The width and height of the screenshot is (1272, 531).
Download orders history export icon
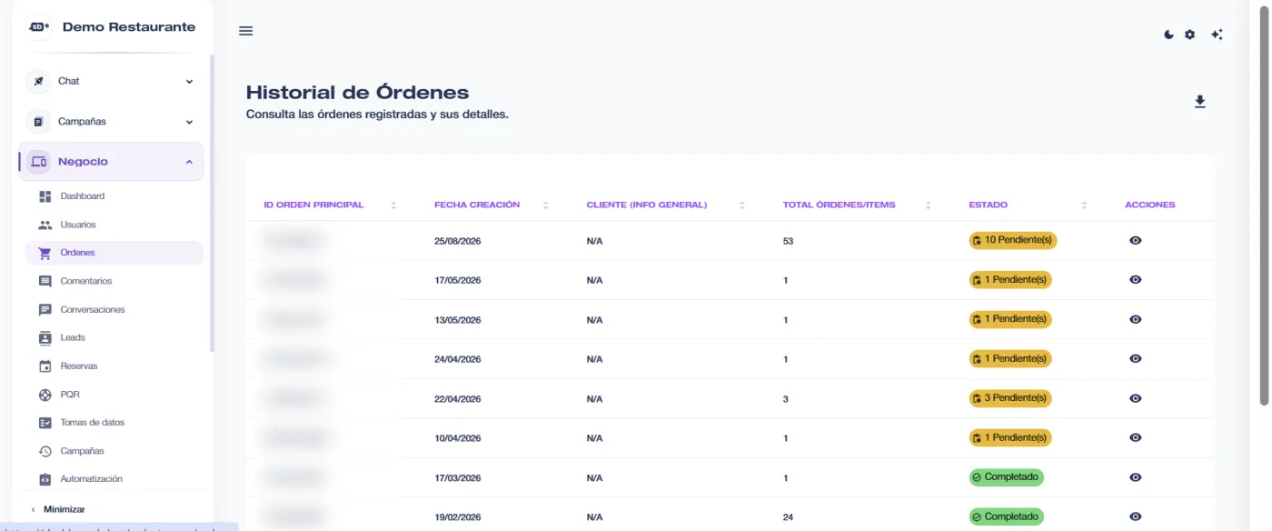click(x=1199, y=102)
